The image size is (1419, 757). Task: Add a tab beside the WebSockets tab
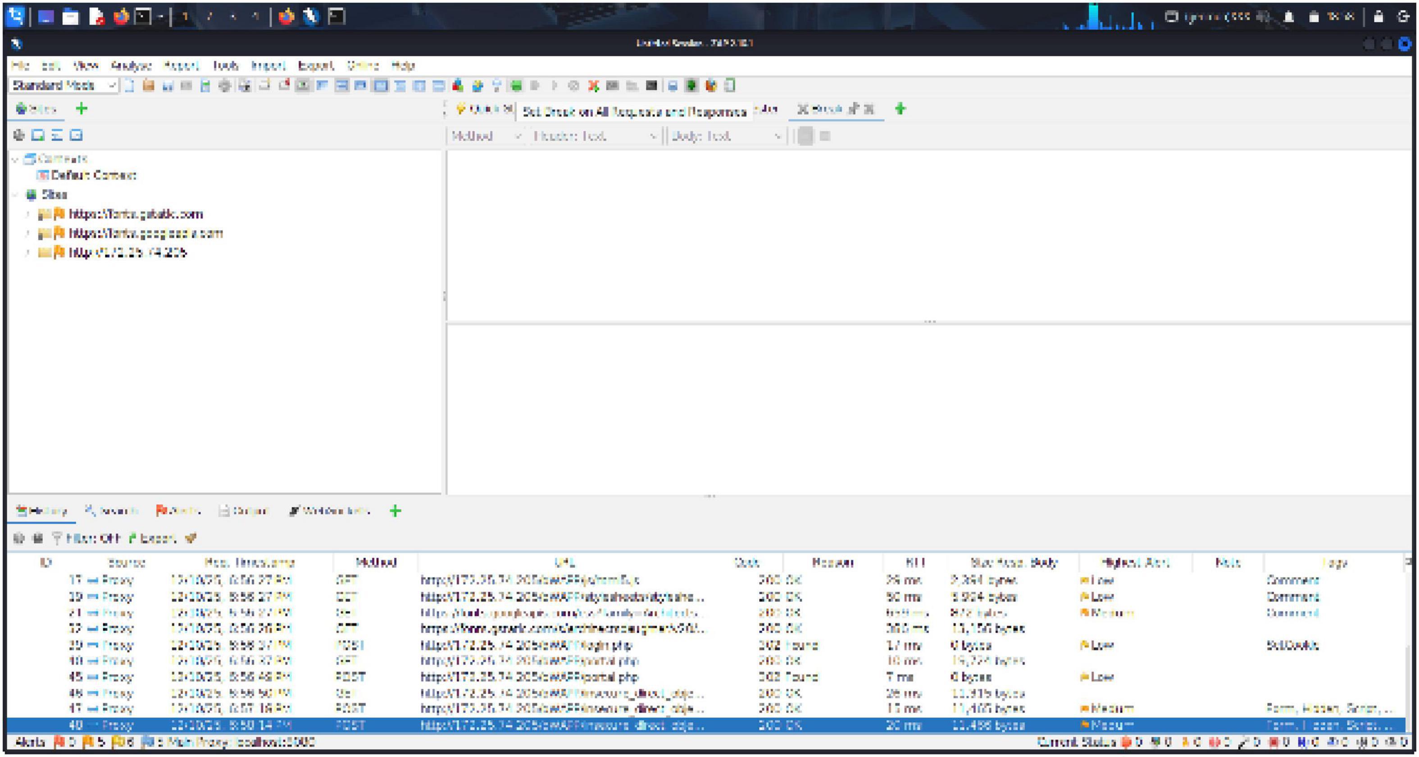[395, 511]
